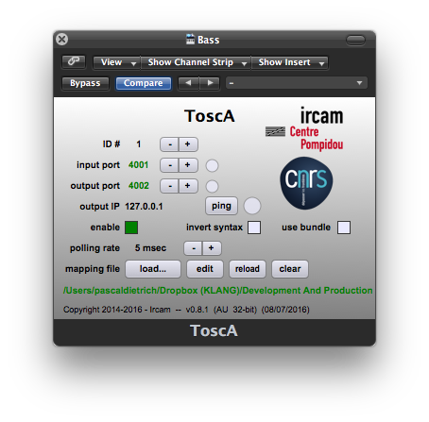
Task: Go to next preset arrow
Action: pyautogui.click(x=210, y=83)
